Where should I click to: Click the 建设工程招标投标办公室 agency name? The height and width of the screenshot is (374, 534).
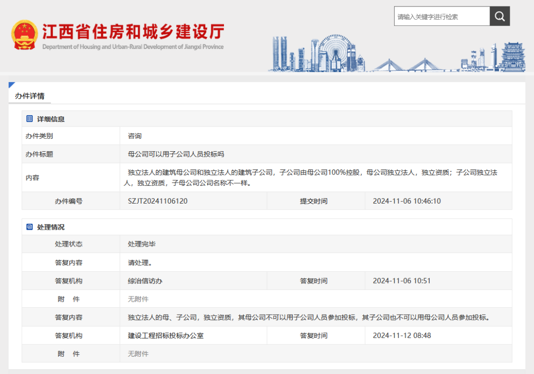166,335
